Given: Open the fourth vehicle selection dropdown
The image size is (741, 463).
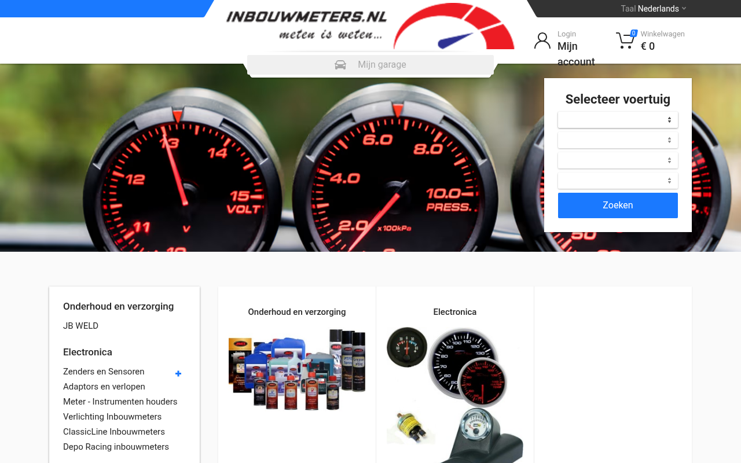Looking at the screenshot, I should 618,181.
